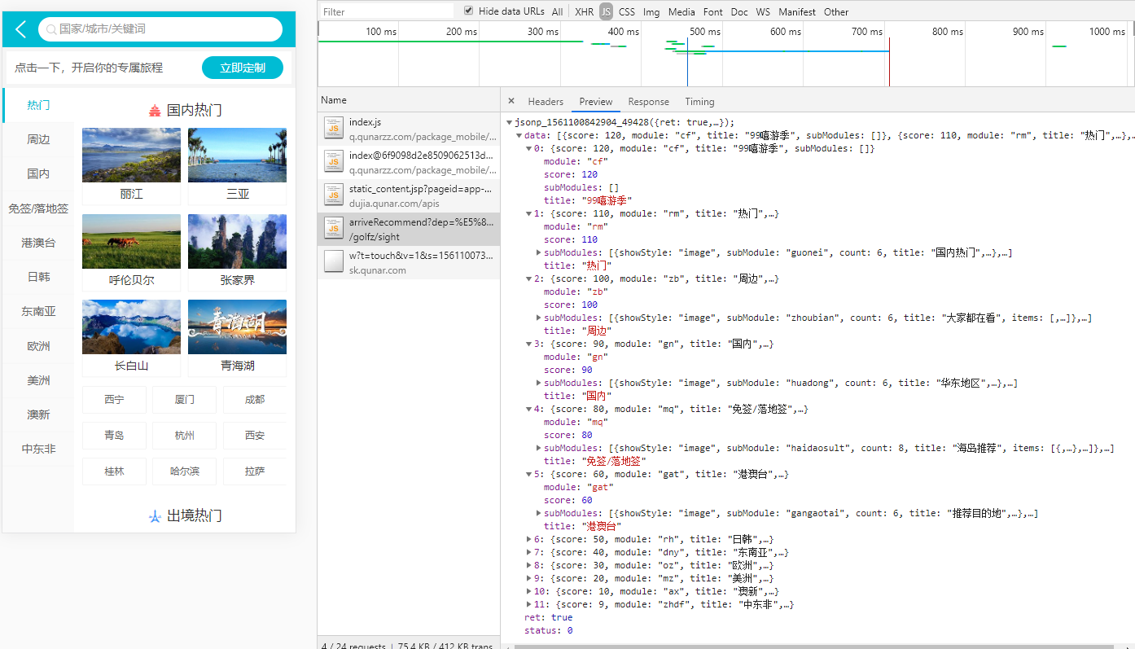Click the search magnifier icon in search box
1135x649 pixels.
[51, 29]
